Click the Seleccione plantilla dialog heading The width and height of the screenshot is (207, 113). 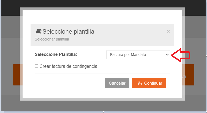68,32
